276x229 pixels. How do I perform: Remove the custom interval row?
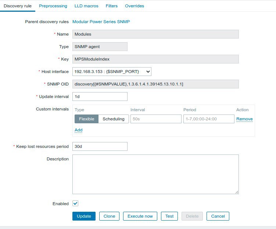point(244,119)
